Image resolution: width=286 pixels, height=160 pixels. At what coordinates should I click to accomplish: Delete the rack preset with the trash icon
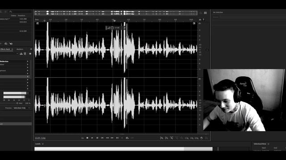25,54
